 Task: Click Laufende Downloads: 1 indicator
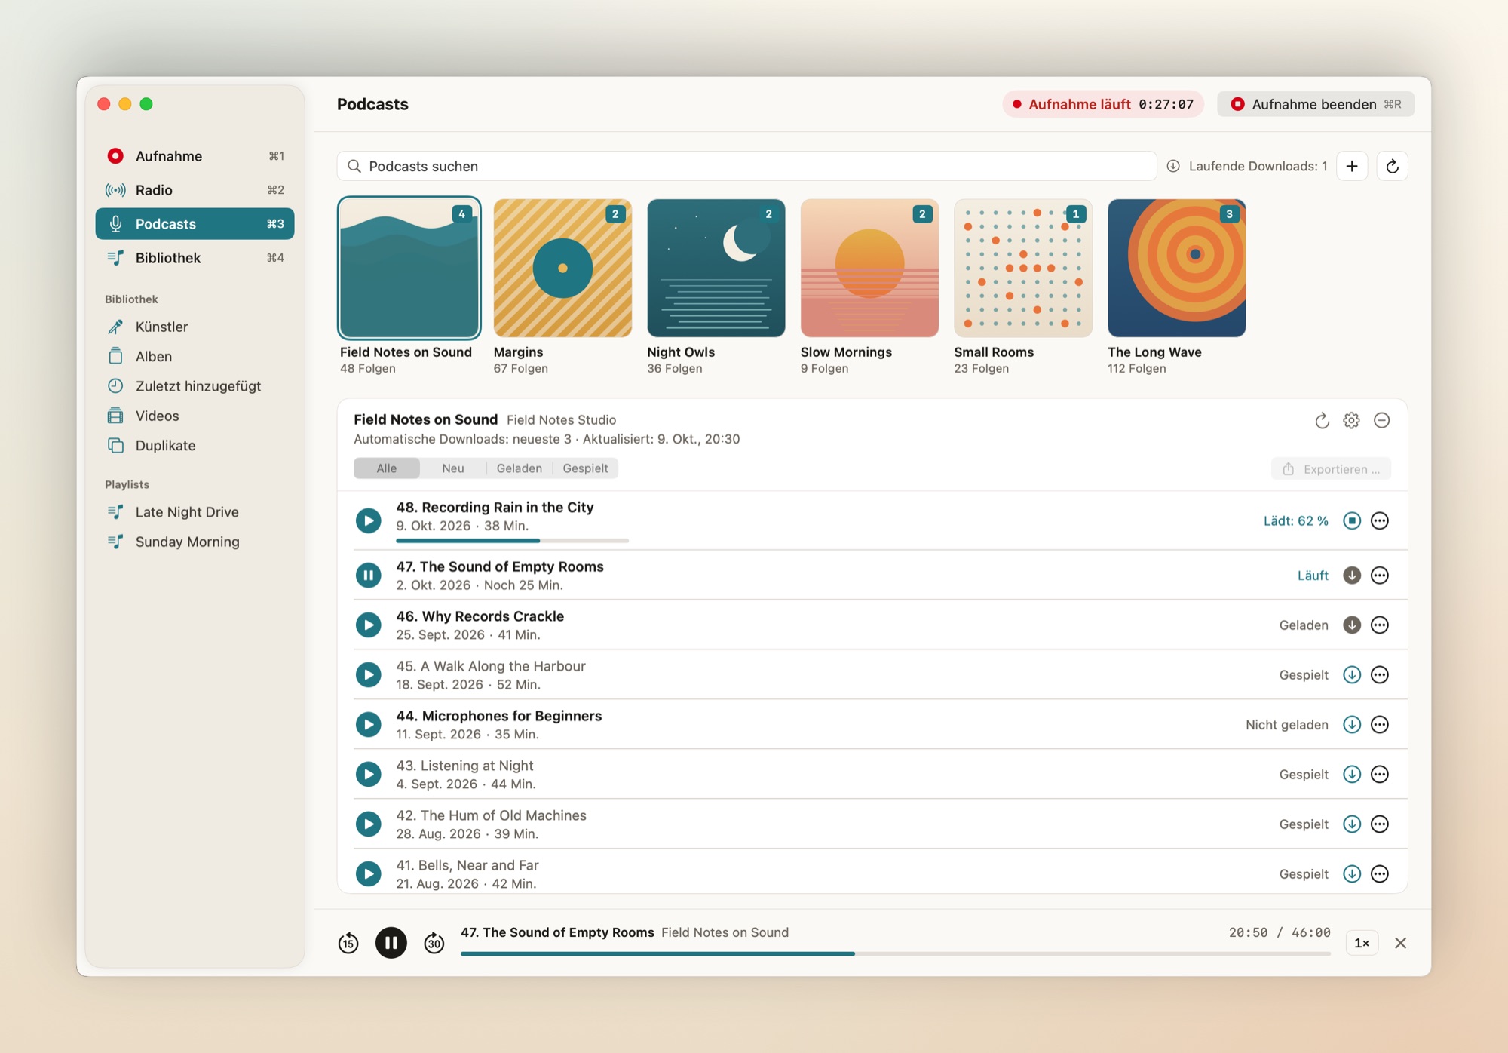pyautogui.click(x=1248, y=166)
